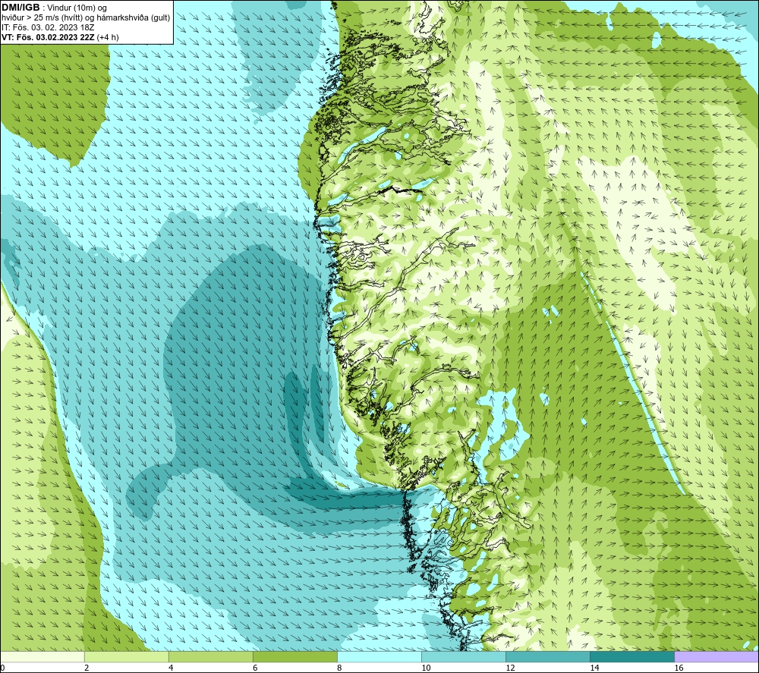Click the legend scale label '14'
759x673 pixels.
pyautogui.click(x=594, y=668)
